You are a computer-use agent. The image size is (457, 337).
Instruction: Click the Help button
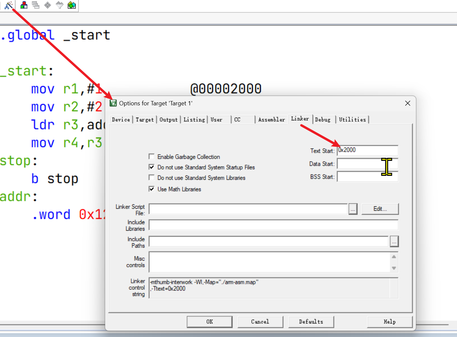[390, 322]
